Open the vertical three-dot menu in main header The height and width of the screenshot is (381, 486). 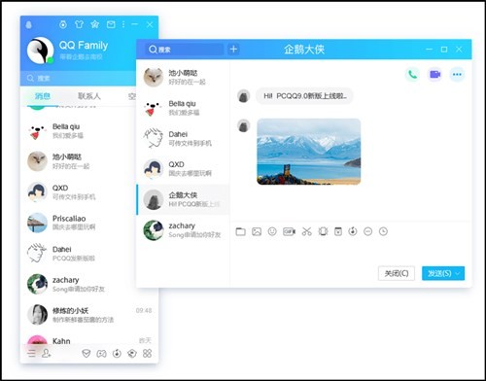point(123,24)
